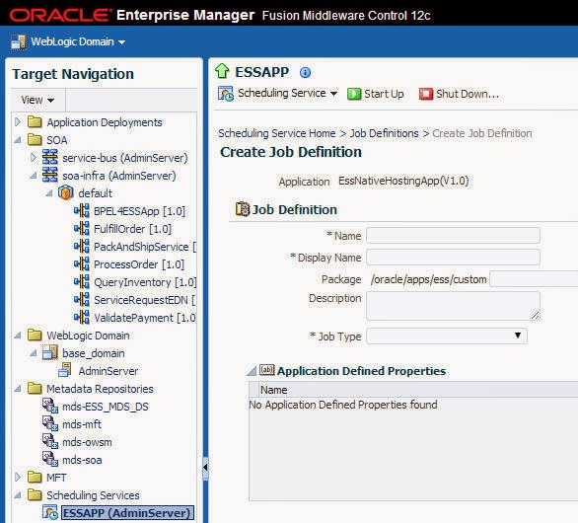This screenshot has width=578, height=523.
Task: Click the base_domain icon
Action: tap(50, 352)
